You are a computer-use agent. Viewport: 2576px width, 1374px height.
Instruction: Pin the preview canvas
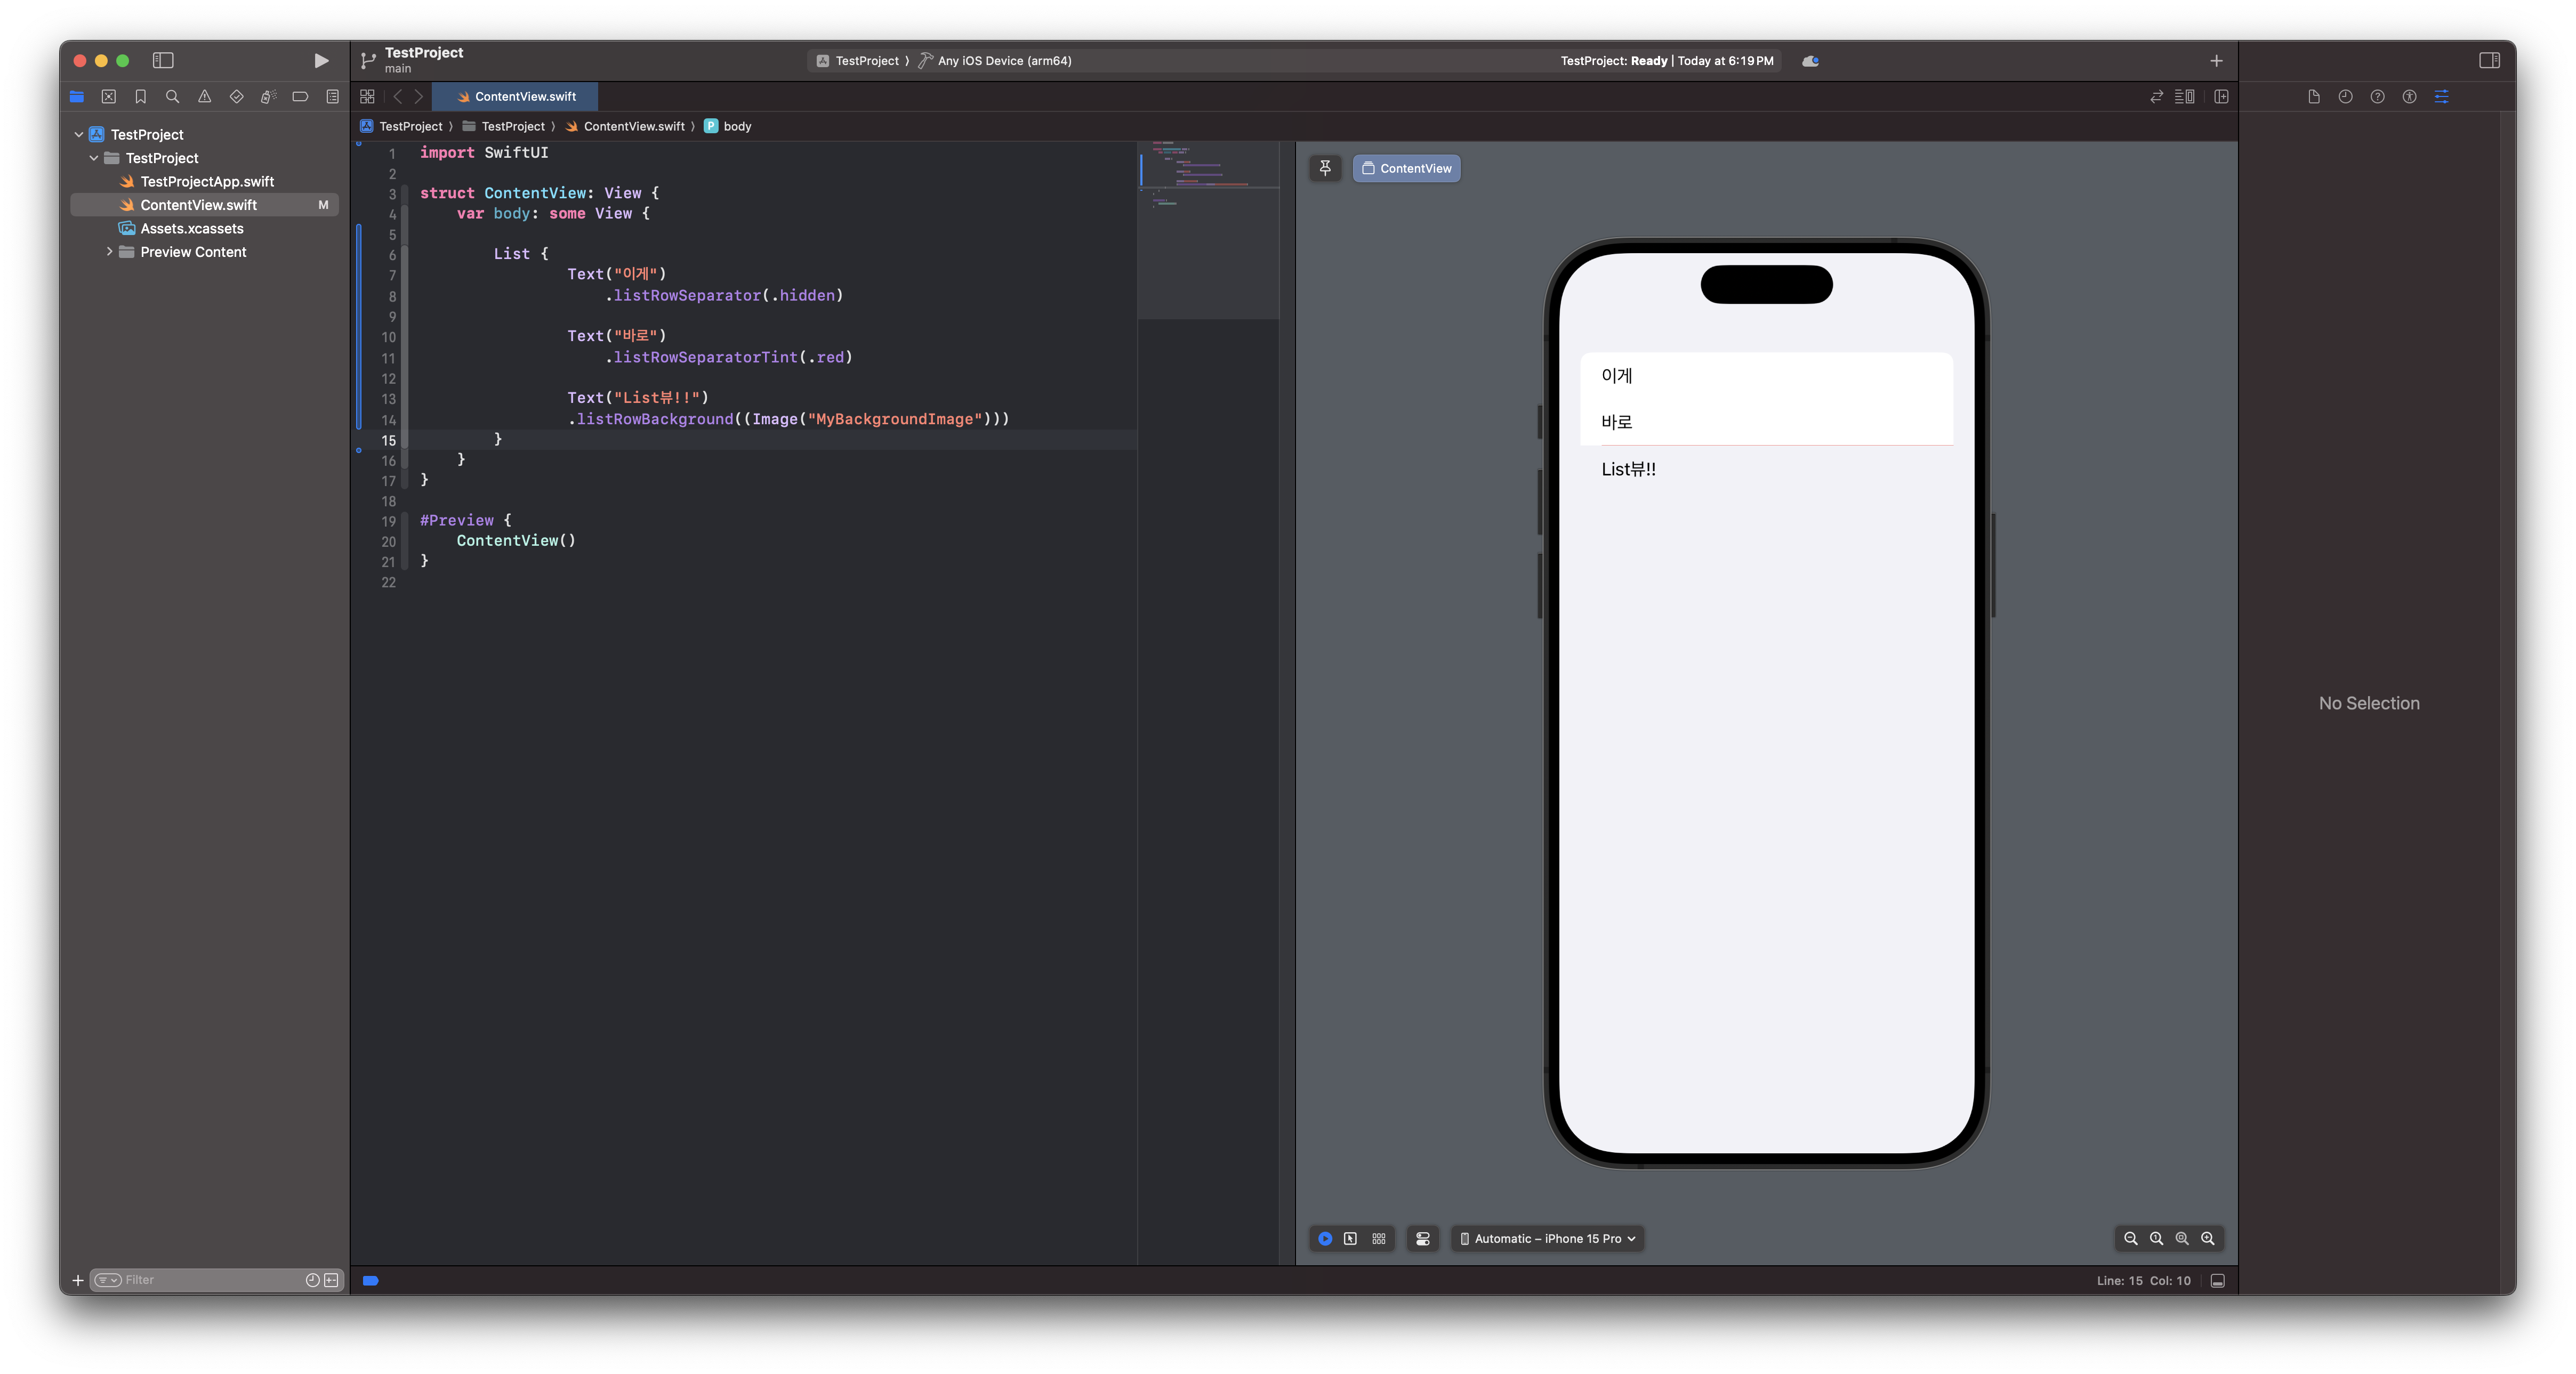pos(1325,168)
